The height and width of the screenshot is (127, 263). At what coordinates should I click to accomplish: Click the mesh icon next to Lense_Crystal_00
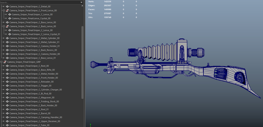coord(10,19)
